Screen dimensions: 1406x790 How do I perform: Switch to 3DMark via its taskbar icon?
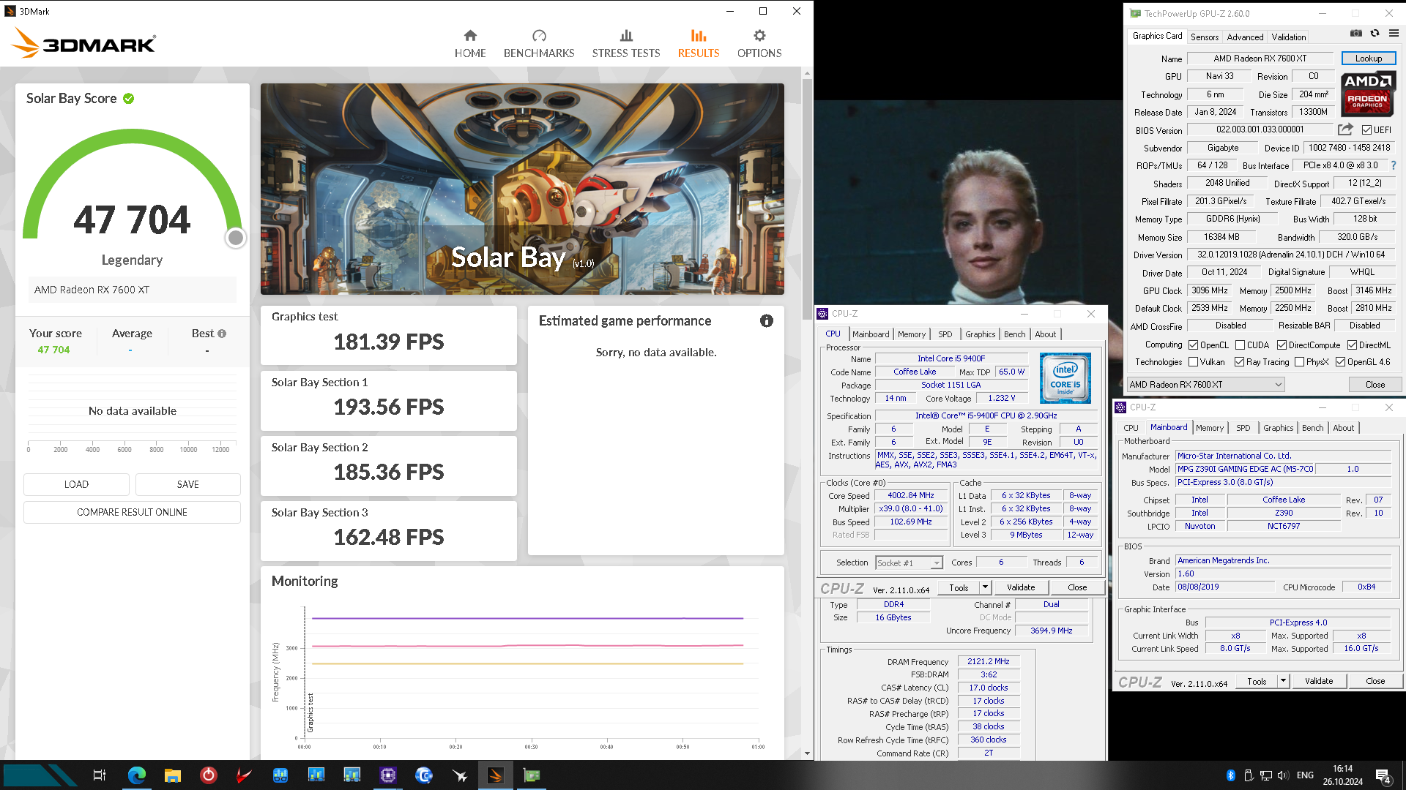coord(496,775)
